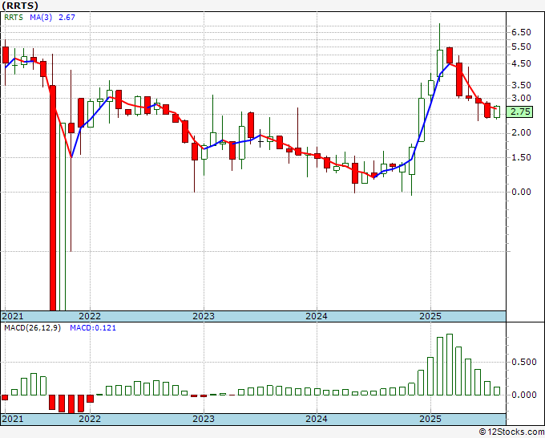Select the 4.50 price axis label
The height and width of the screenshot is (438, 545).
click(x=521, y=63)
